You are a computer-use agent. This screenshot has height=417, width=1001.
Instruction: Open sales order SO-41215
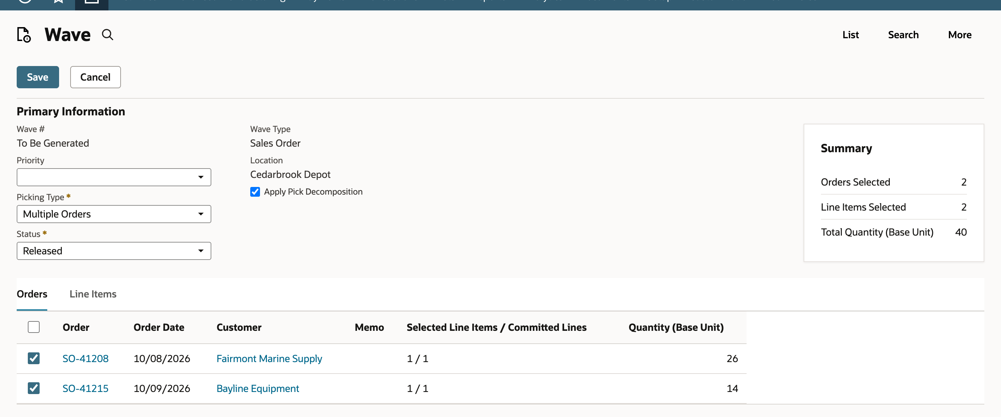(86, 388)
